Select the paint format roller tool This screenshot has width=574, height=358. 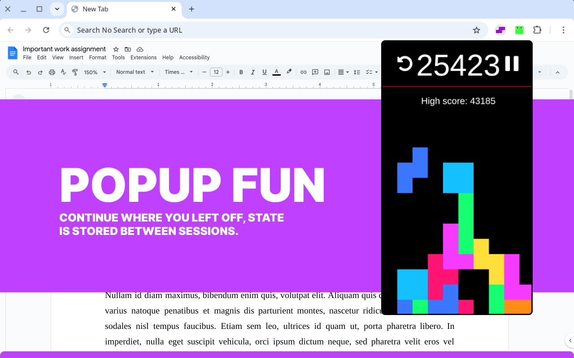pyautogui.click(x=75, y=72)
